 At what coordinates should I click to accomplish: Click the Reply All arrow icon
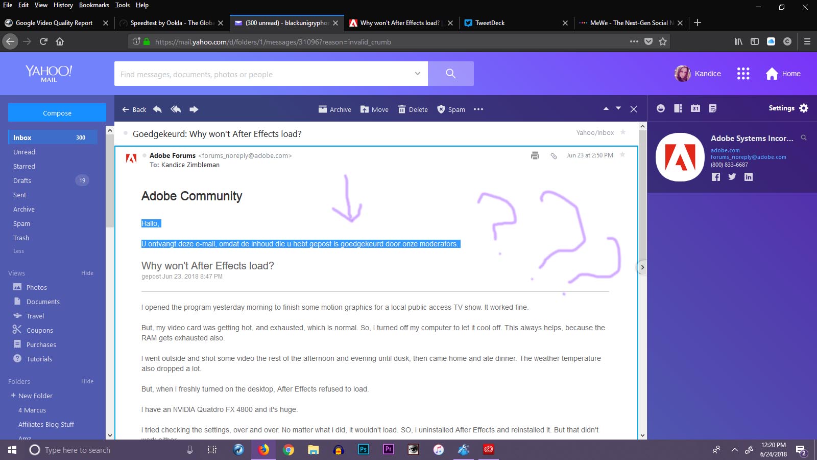(x=176, y=109)
